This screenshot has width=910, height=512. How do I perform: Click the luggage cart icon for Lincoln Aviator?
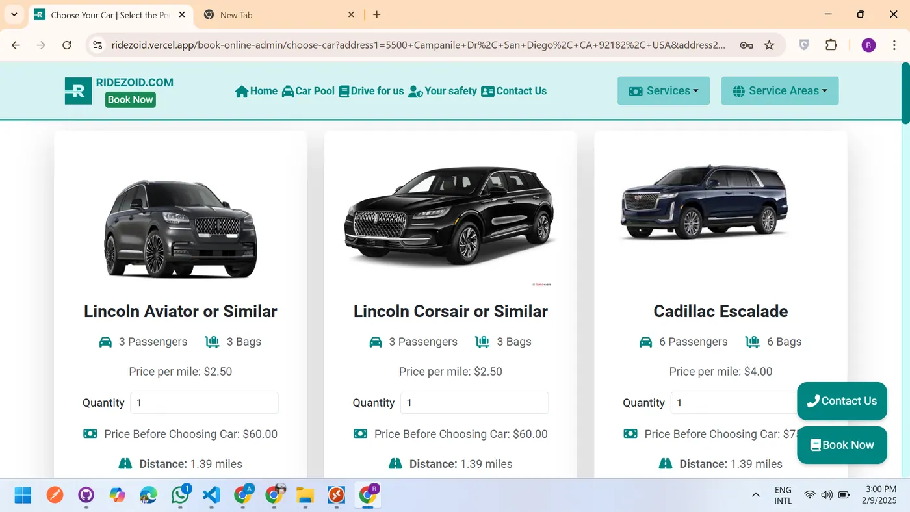(212, 342)
